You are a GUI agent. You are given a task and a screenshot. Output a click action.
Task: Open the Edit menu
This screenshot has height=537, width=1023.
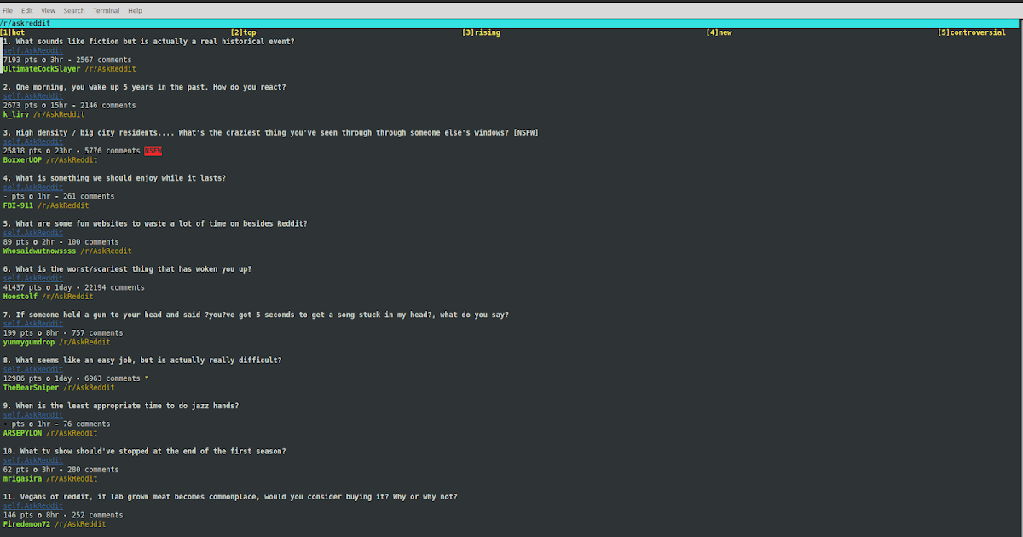[26, 10]
